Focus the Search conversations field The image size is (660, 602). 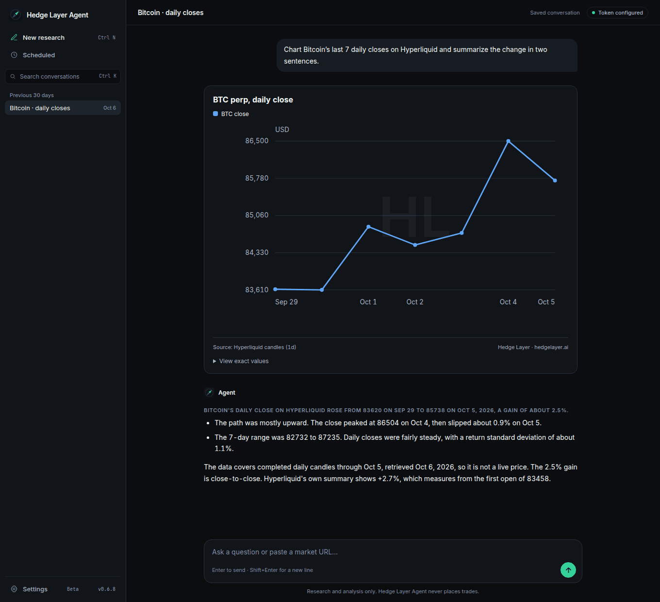click(x=63, y=76)
